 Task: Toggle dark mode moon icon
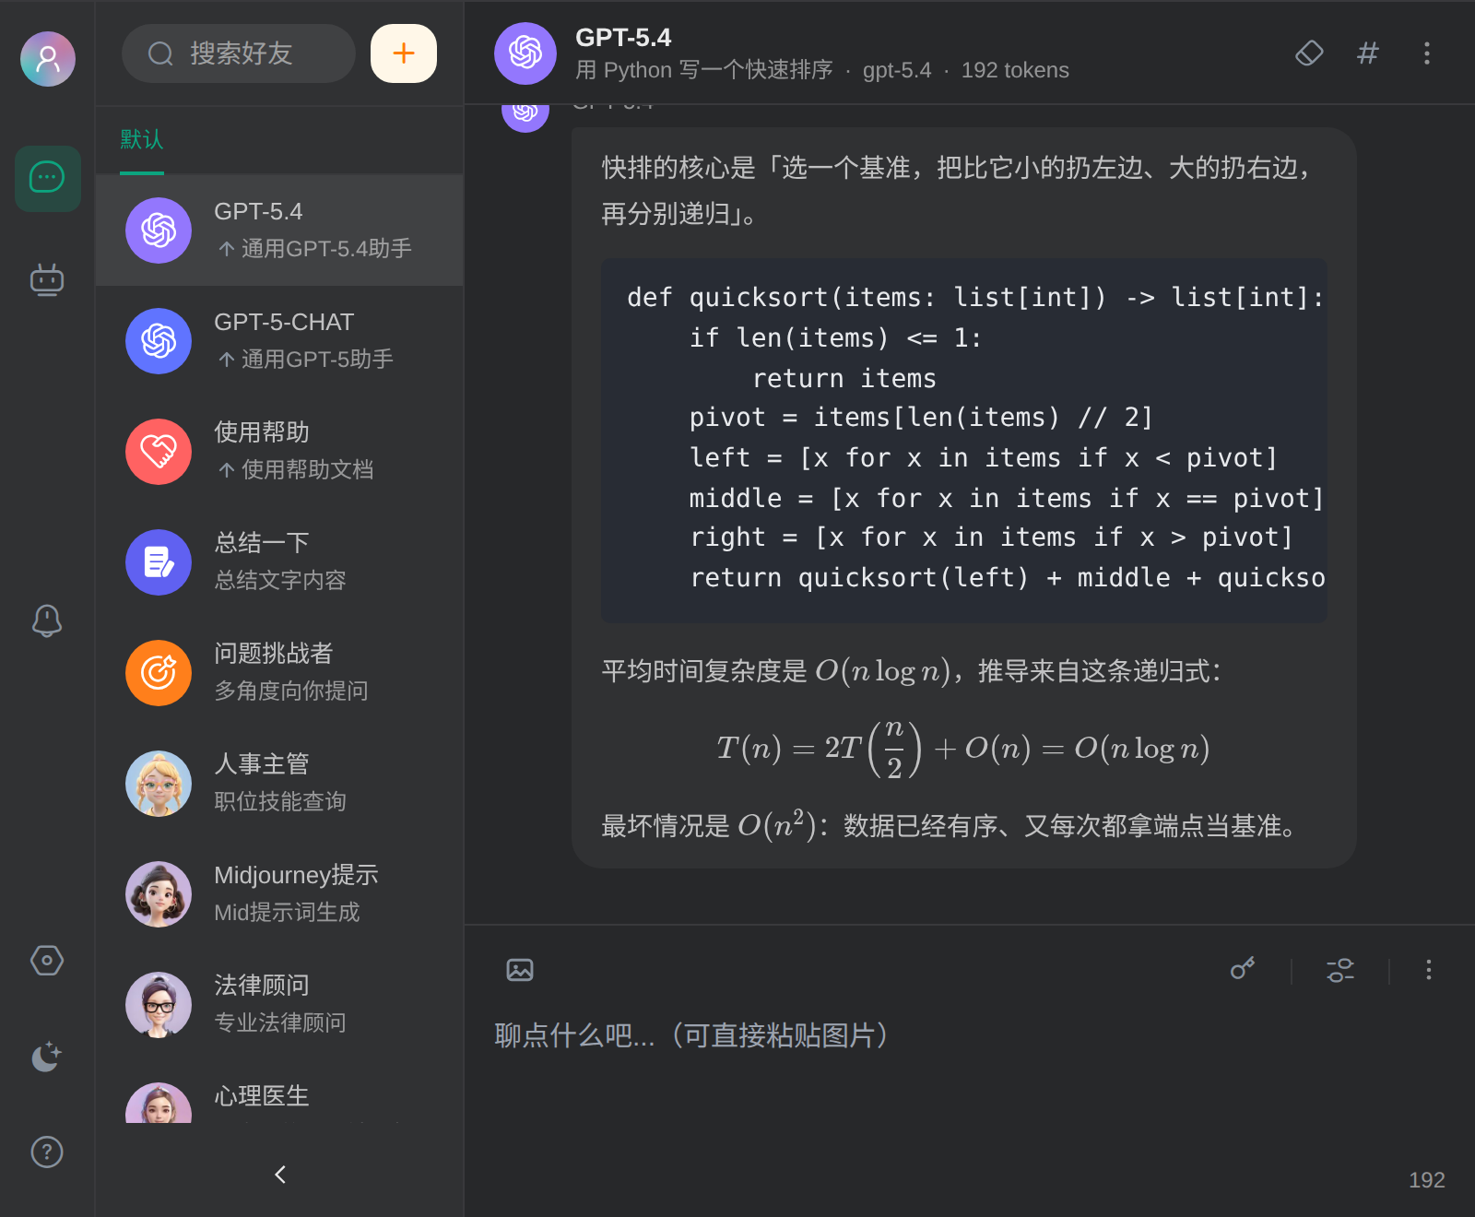[47, 1057]
